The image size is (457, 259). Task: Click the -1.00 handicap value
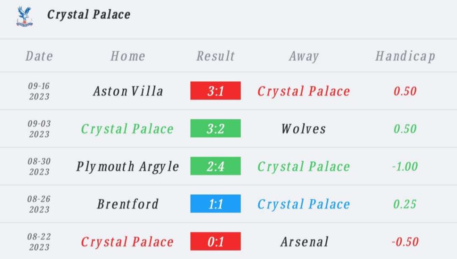(x=405, y=167)
